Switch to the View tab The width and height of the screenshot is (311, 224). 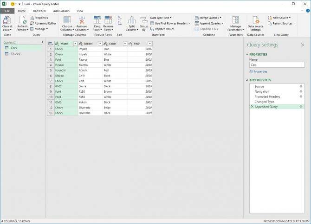coord(80,11)
